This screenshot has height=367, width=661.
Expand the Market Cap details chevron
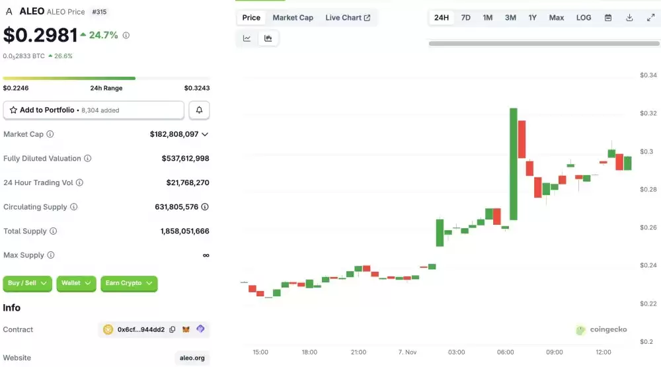[205, 134]
